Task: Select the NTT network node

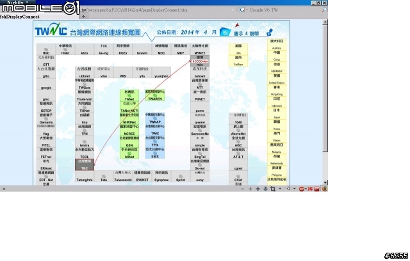Action: pos(200,84)
